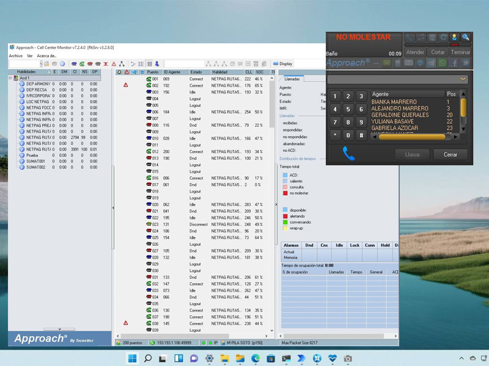Click the Cerrar button
The image size is (489, 366).
click(x=450, y=154)
